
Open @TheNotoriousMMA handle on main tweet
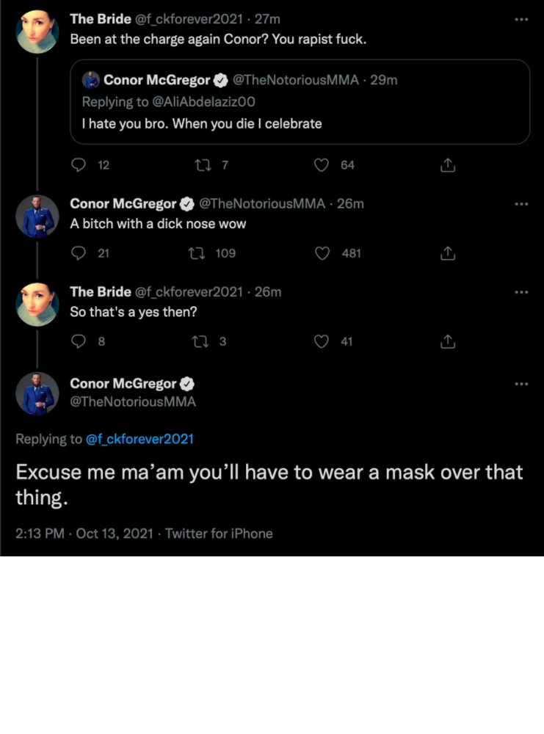[133, 401]
